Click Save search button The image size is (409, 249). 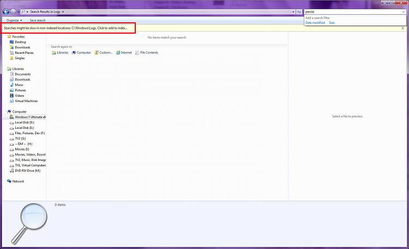[38, 20]
